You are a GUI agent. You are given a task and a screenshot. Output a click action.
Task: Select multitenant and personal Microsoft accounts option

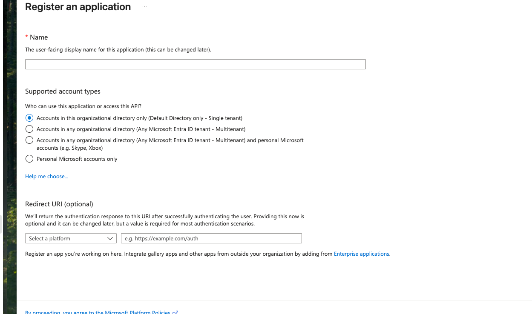(x=29, y=140)
